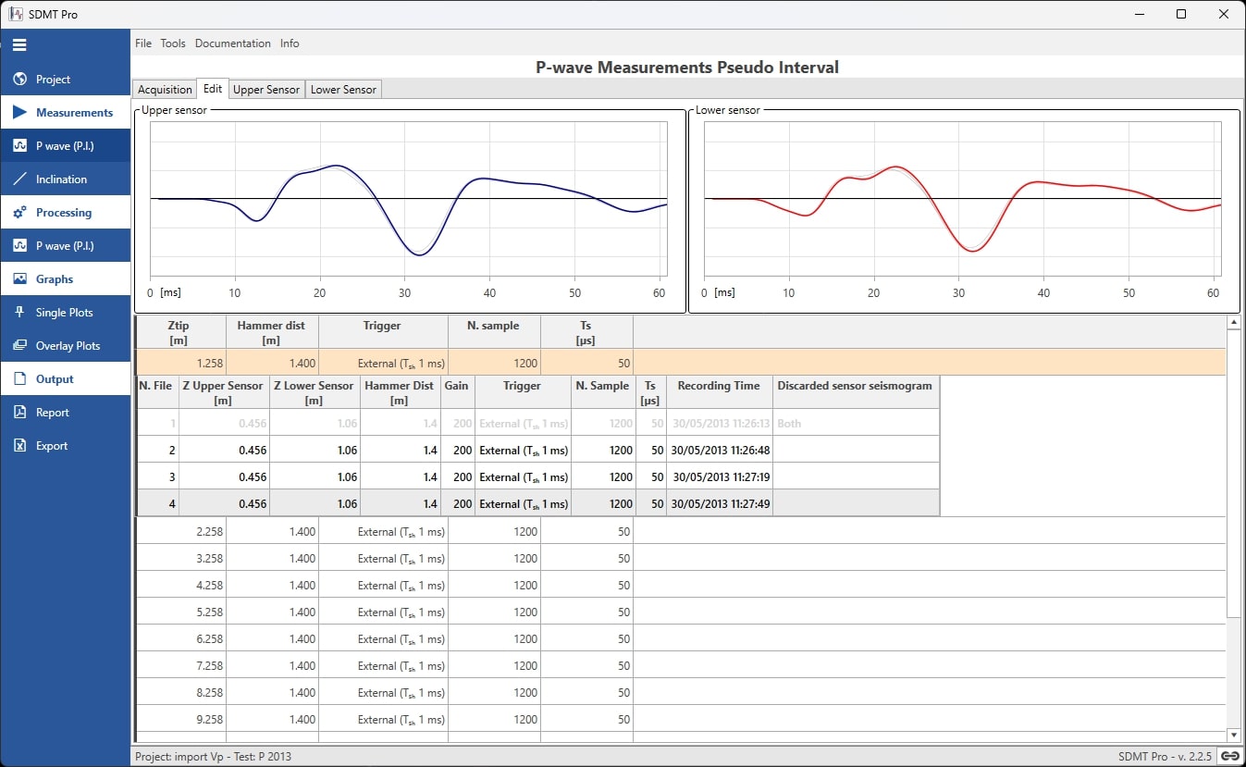This screenshot has height=767, width=1246.
Task: Click the Report PDF icon
Action: click(19, 413)
